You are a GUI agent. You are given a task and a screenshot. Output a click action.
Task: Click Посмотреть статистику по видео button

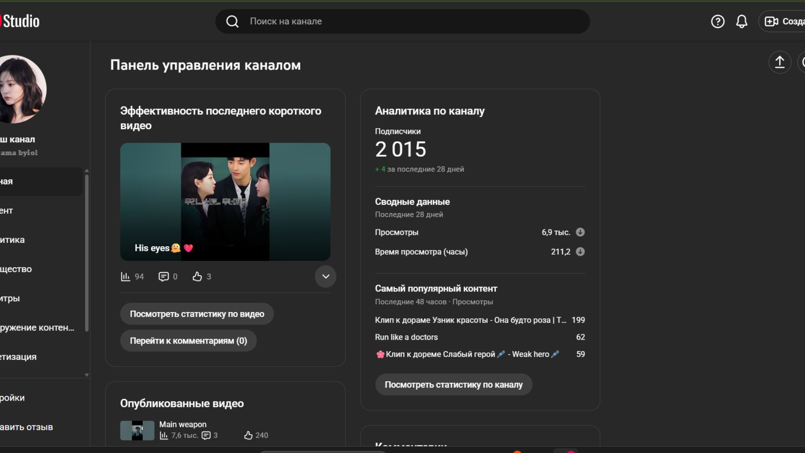(197, 314)
